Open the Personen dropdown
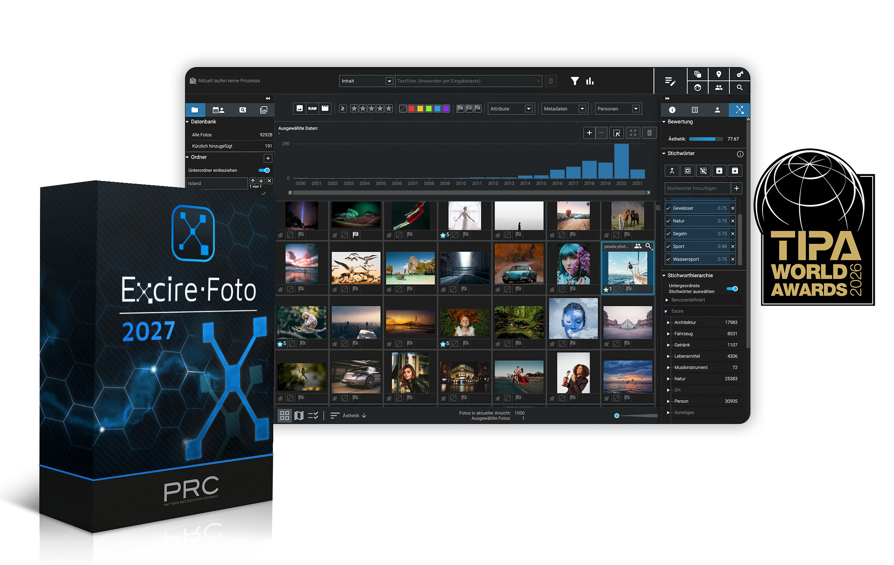894x565 pixels. click(x=618, y=109)
